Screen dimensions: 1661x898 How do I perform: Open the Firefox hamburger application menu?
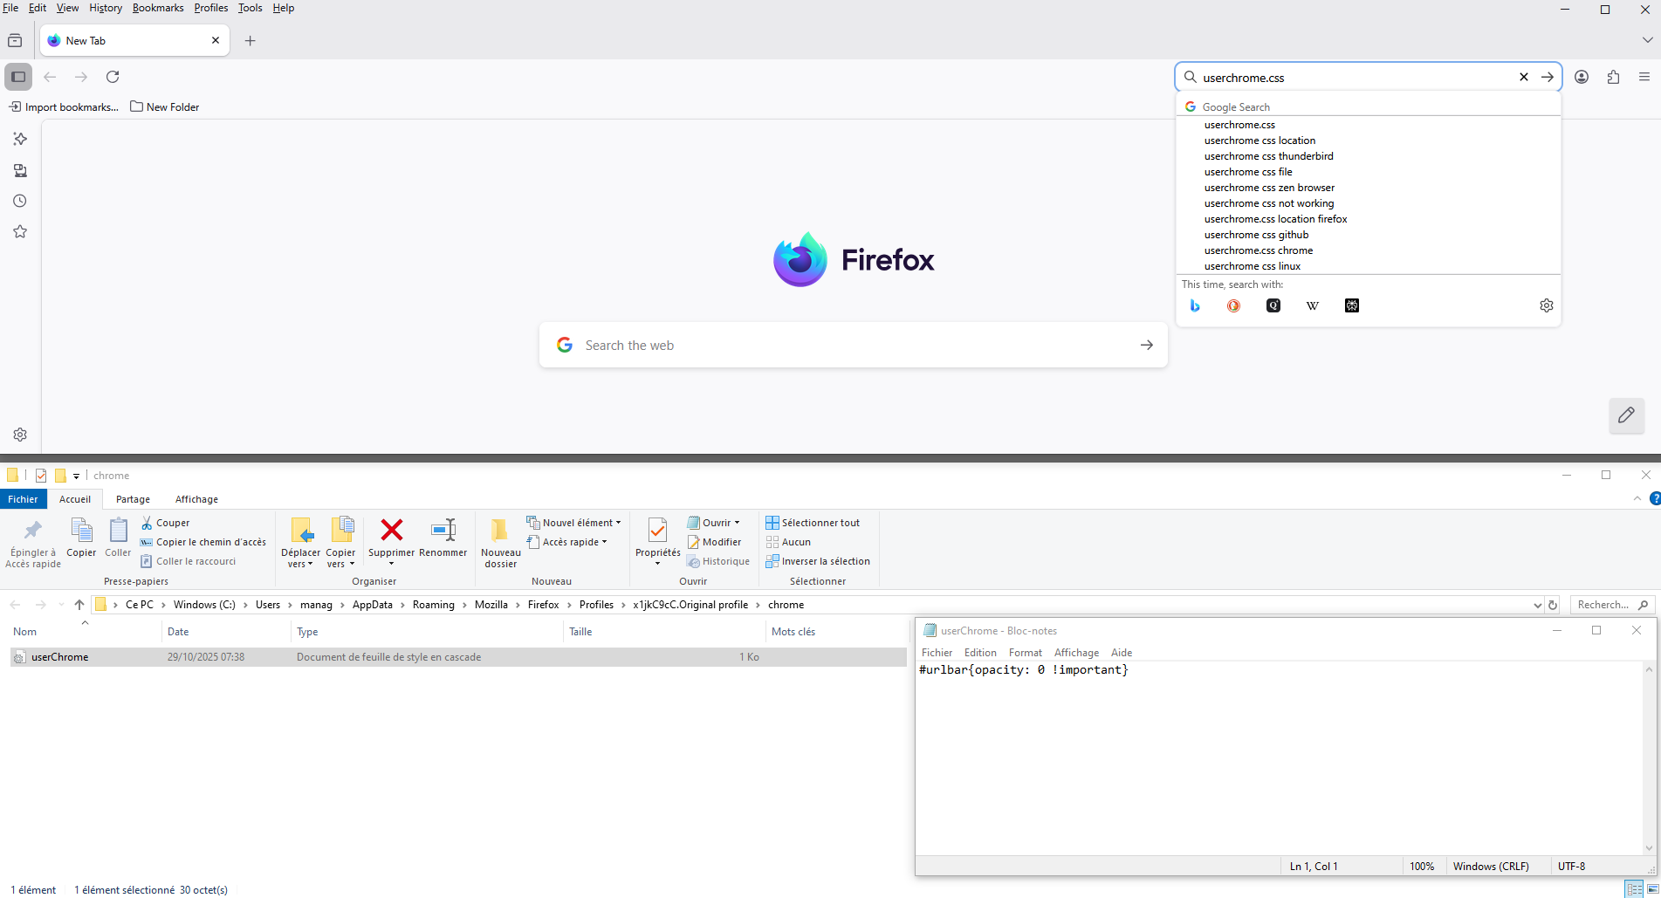tap(1644, 77)
